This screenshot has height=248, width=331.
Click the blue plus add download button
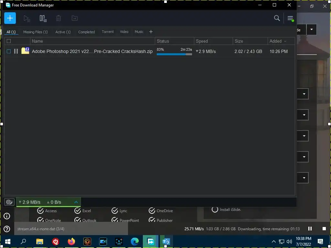10,18
